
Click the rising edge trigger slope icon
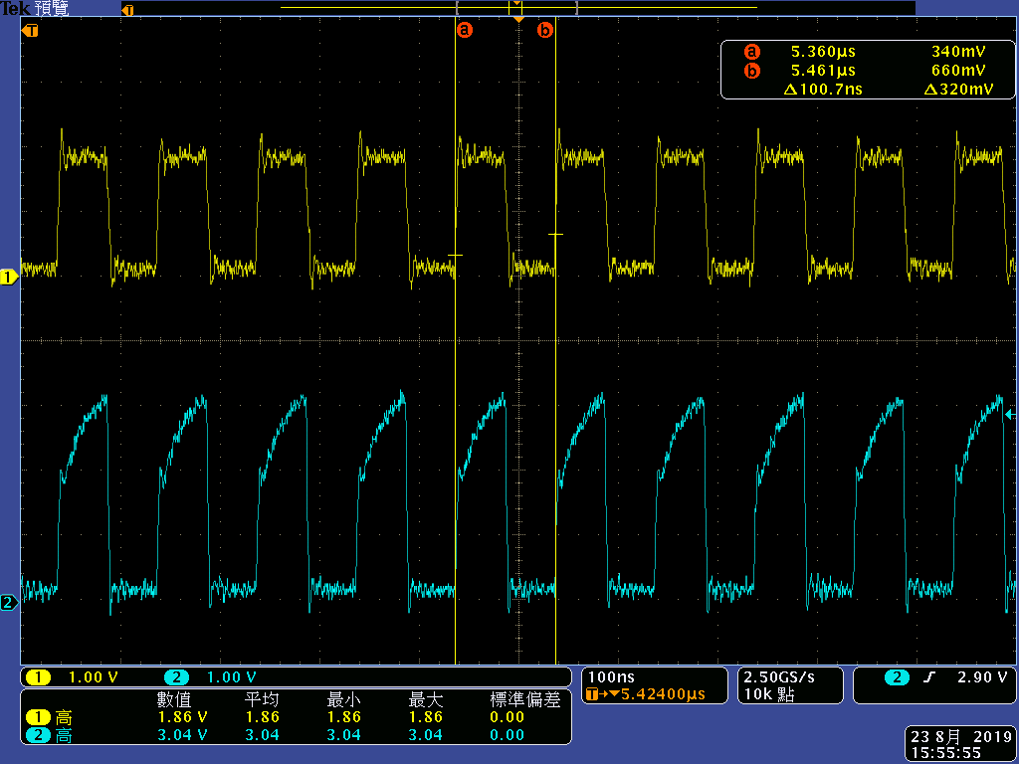coord(929,677)
